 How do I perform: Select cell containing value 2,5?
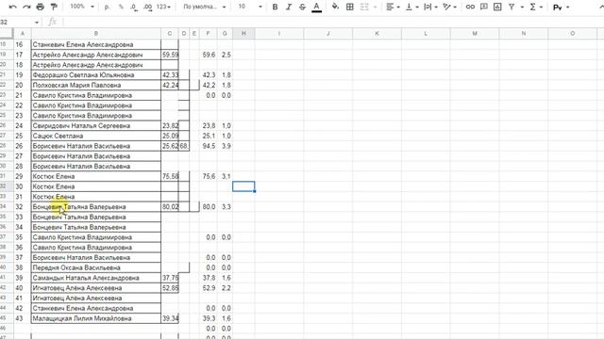[x=225, y=55]
